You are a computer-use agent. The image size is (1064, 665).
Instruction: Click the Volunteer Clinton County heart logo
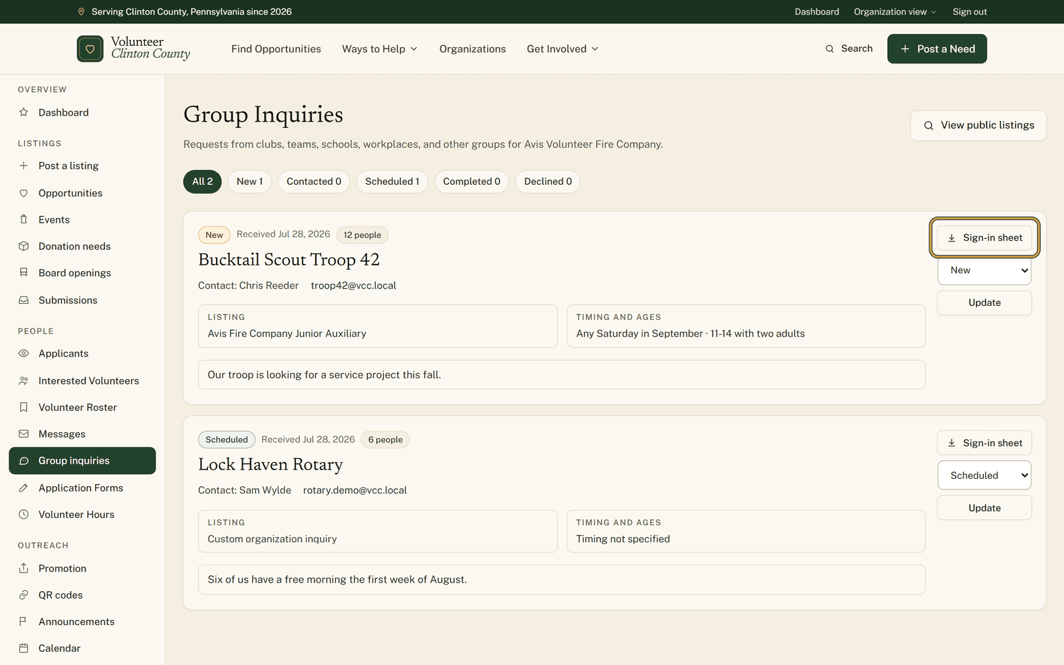point(90,49)
